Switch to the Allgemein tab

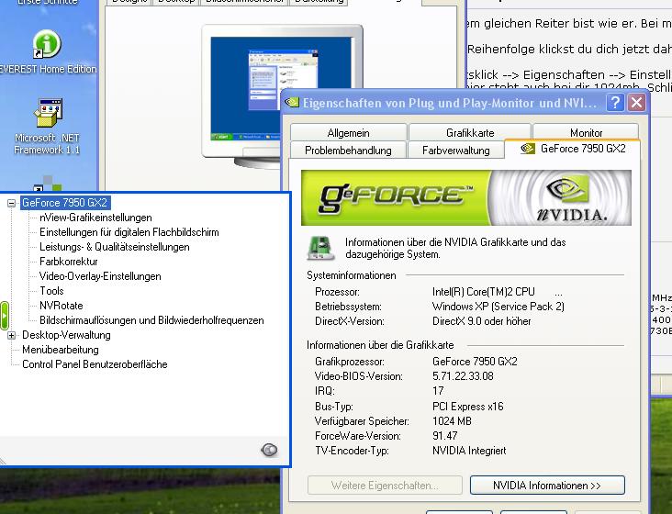point(348,133)
